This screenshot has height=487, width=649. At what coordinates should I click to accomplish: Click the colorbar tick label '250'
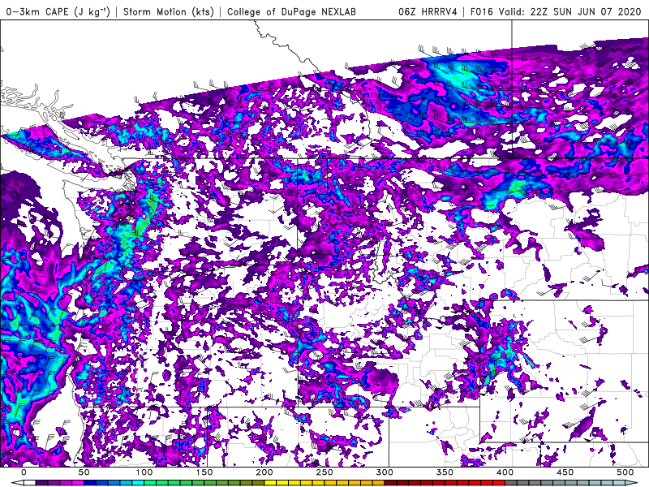click(324, 472)
